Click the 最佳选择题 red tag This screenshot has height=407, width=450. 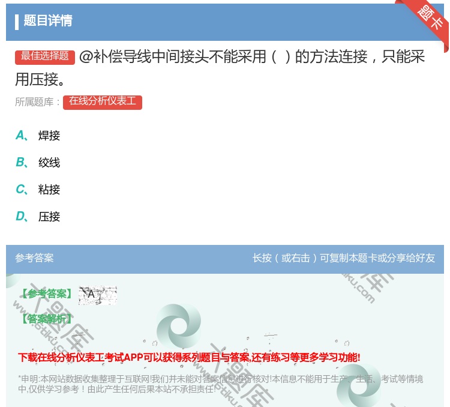45,57
